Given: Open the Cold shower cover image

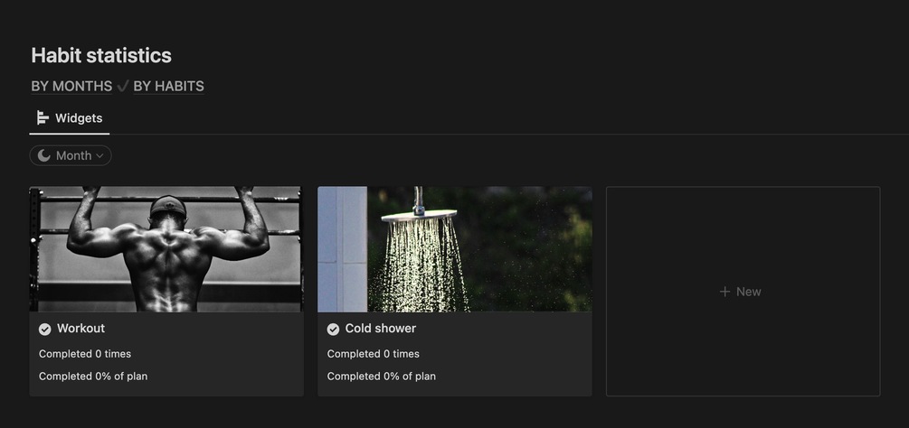Looking at the screenshot, I should (x=454, y=249).
